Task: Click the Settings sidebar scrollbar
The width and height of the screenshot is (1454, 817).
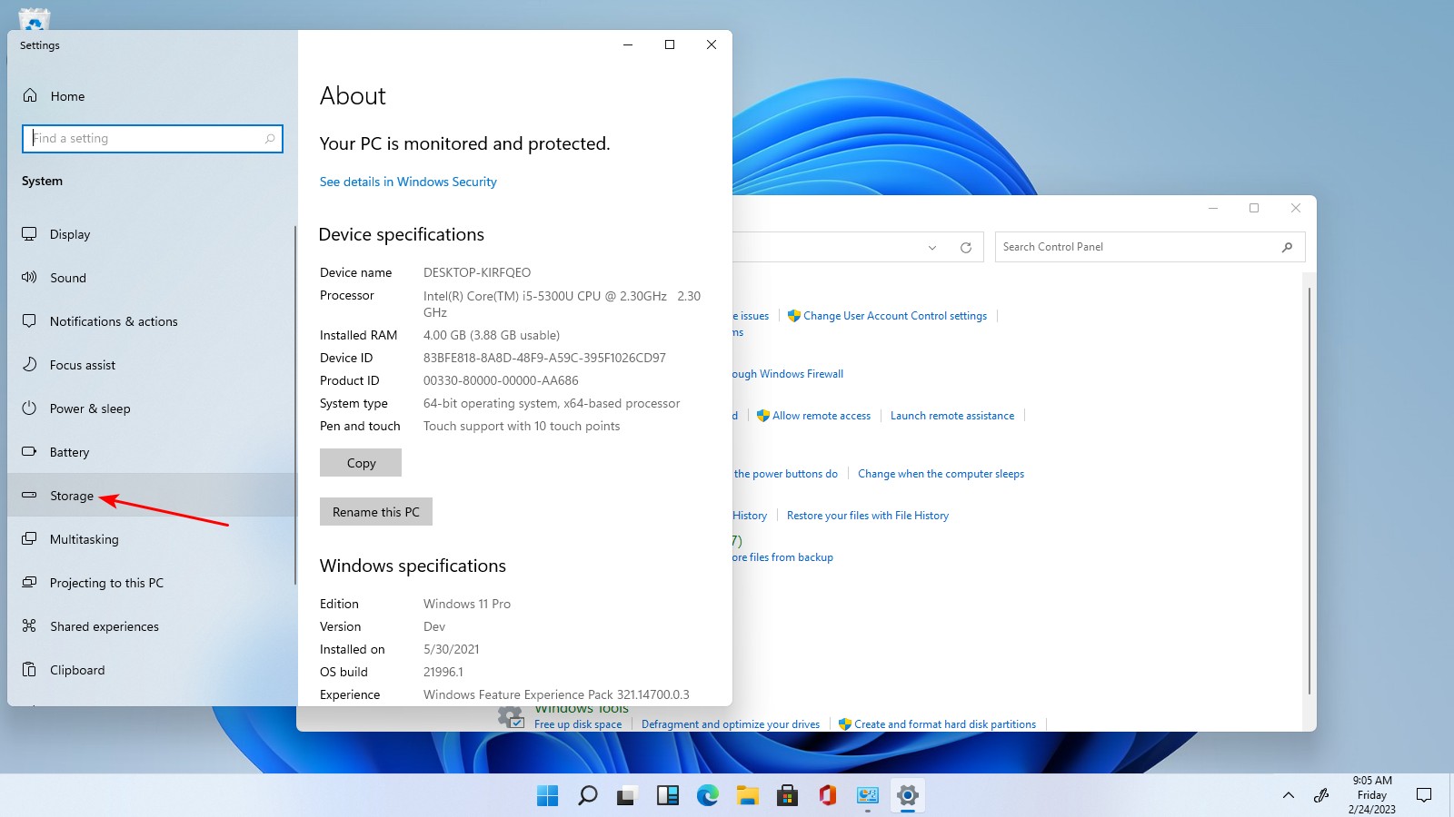Action: [295, 405]
